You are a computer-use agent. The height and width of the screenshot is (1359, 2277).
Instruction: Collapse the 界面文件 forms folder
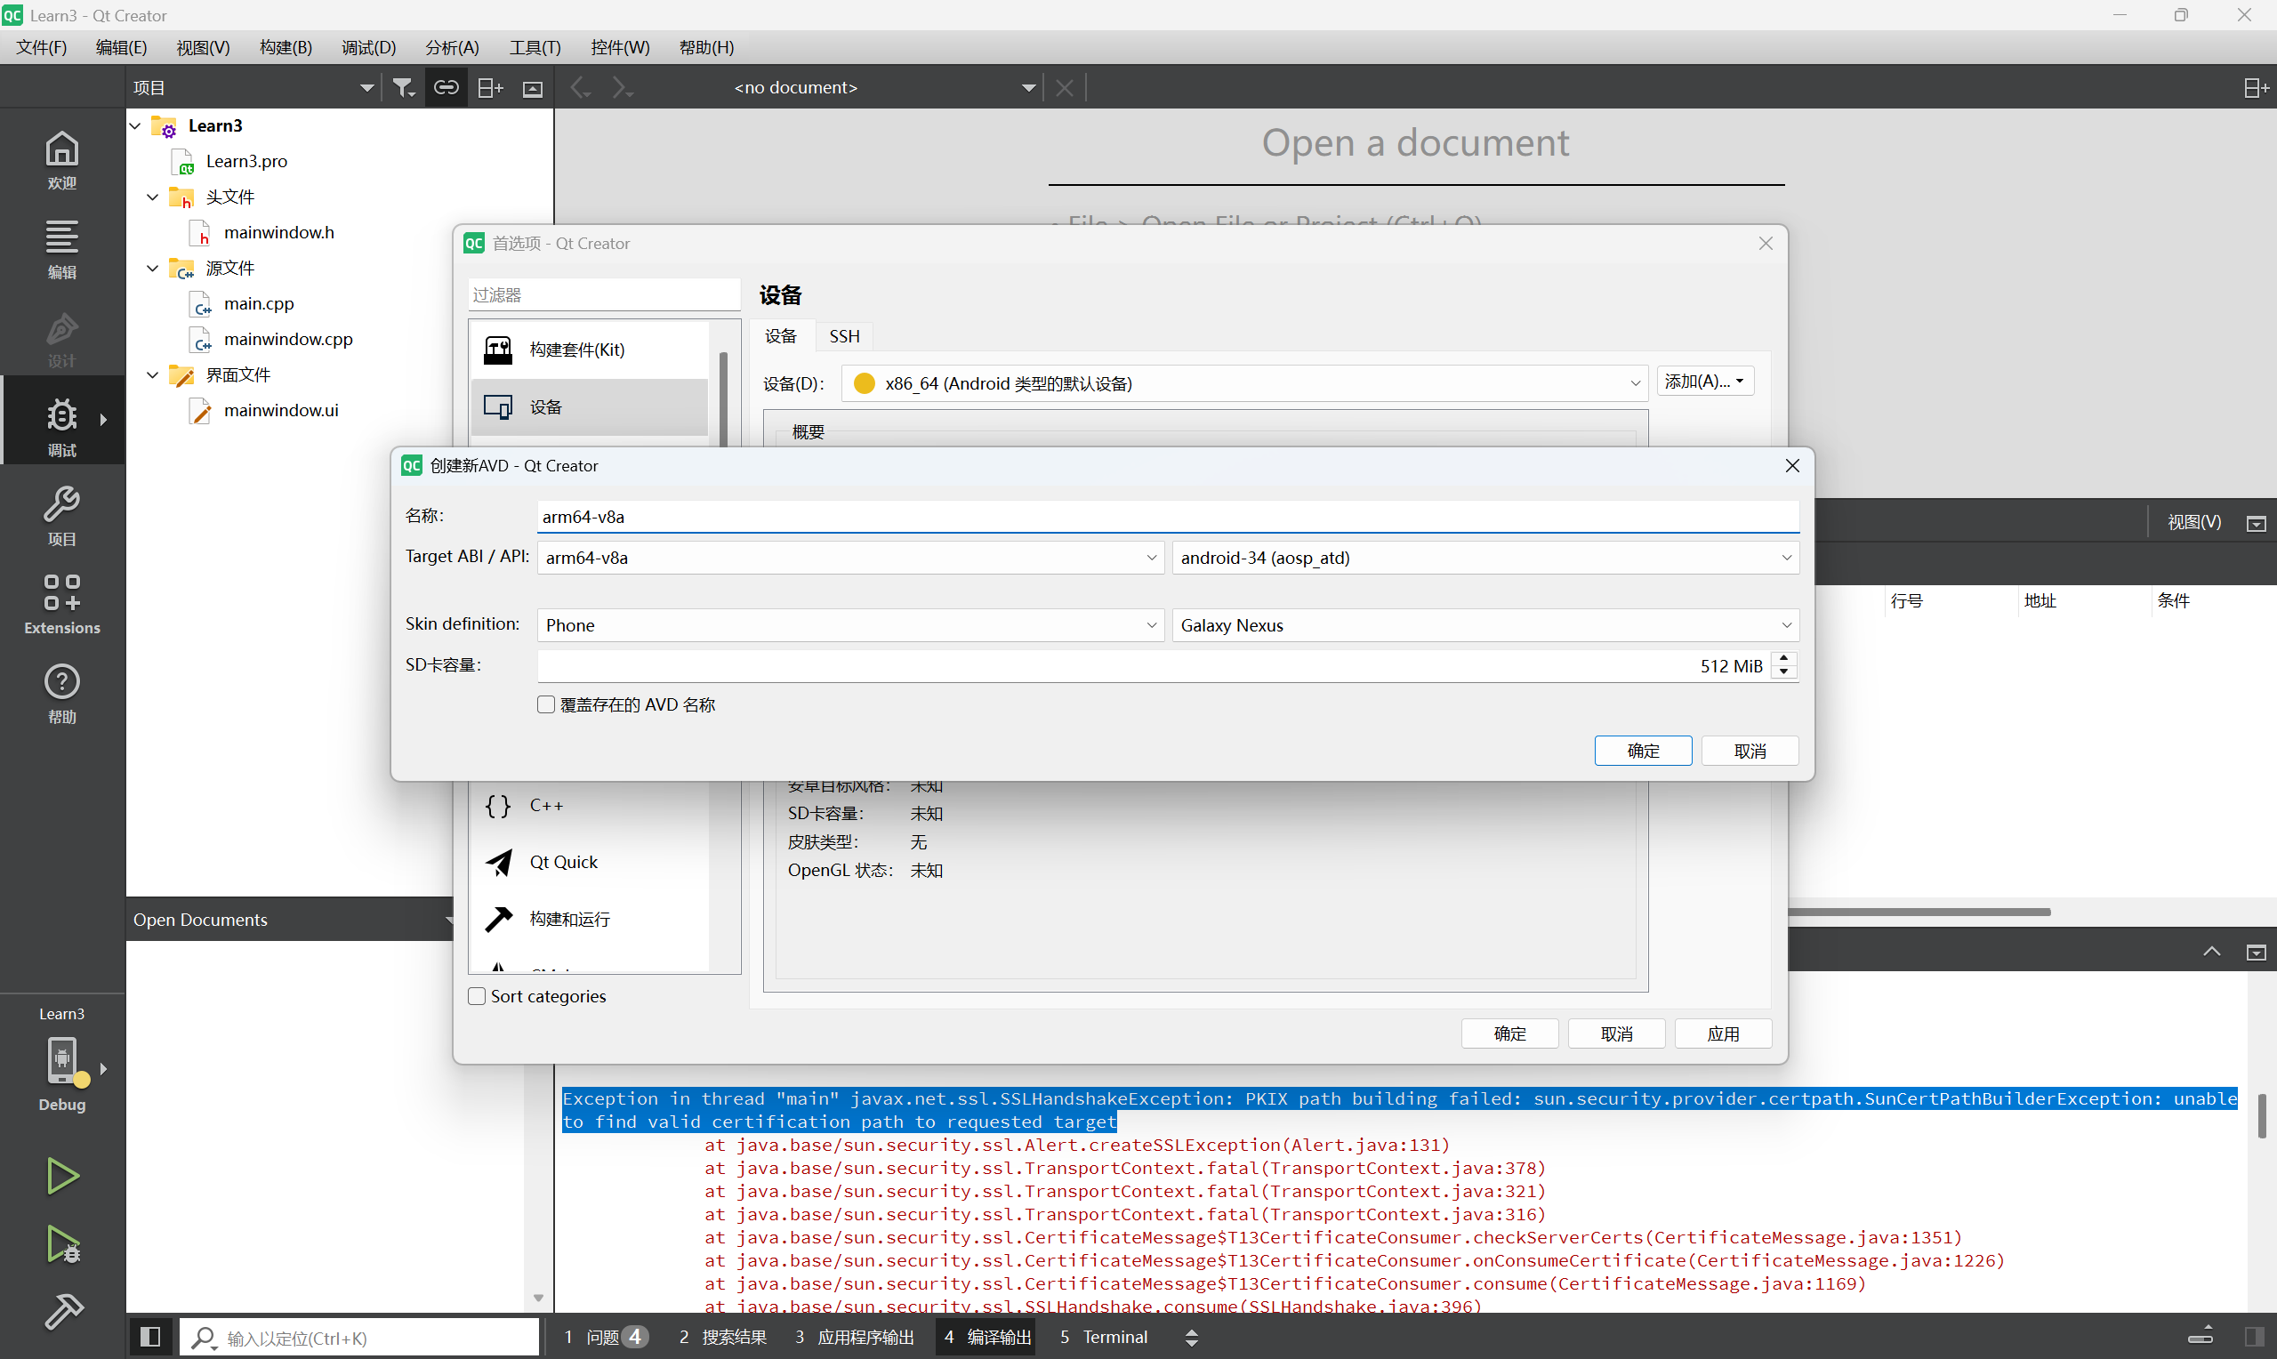(x=154, y=374)
